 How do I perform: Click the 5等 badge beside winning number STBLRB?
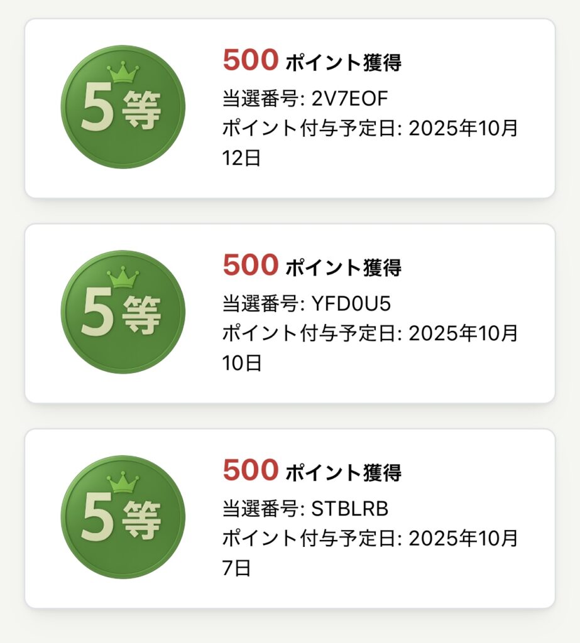[x=123, y=517]
